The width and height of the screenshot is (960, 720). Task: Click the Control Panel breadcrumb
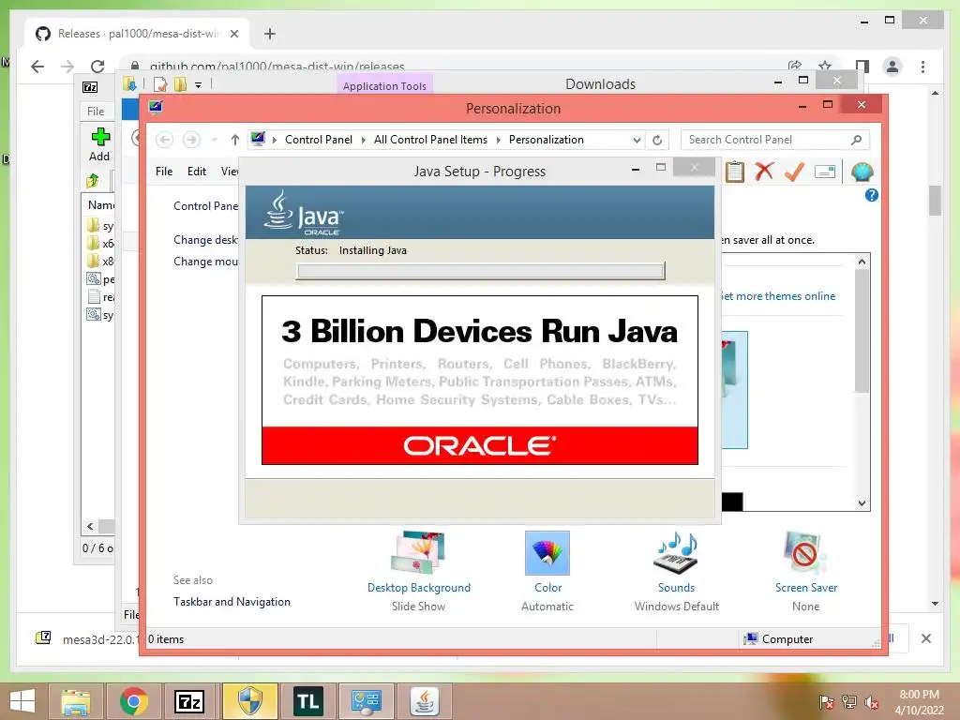319,140
